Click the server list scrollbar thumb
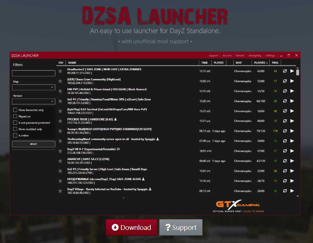The width and height of the screenshot is (313, 243). [x=297, y=72]
